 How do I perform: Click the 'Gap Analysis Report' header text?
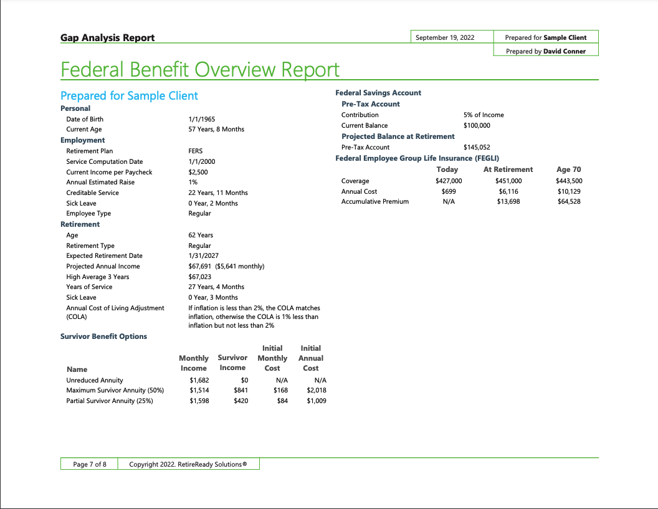pyautogui.click(x=107, y=38)
